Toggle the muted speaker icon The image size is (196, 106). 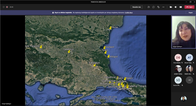point(176,7)
